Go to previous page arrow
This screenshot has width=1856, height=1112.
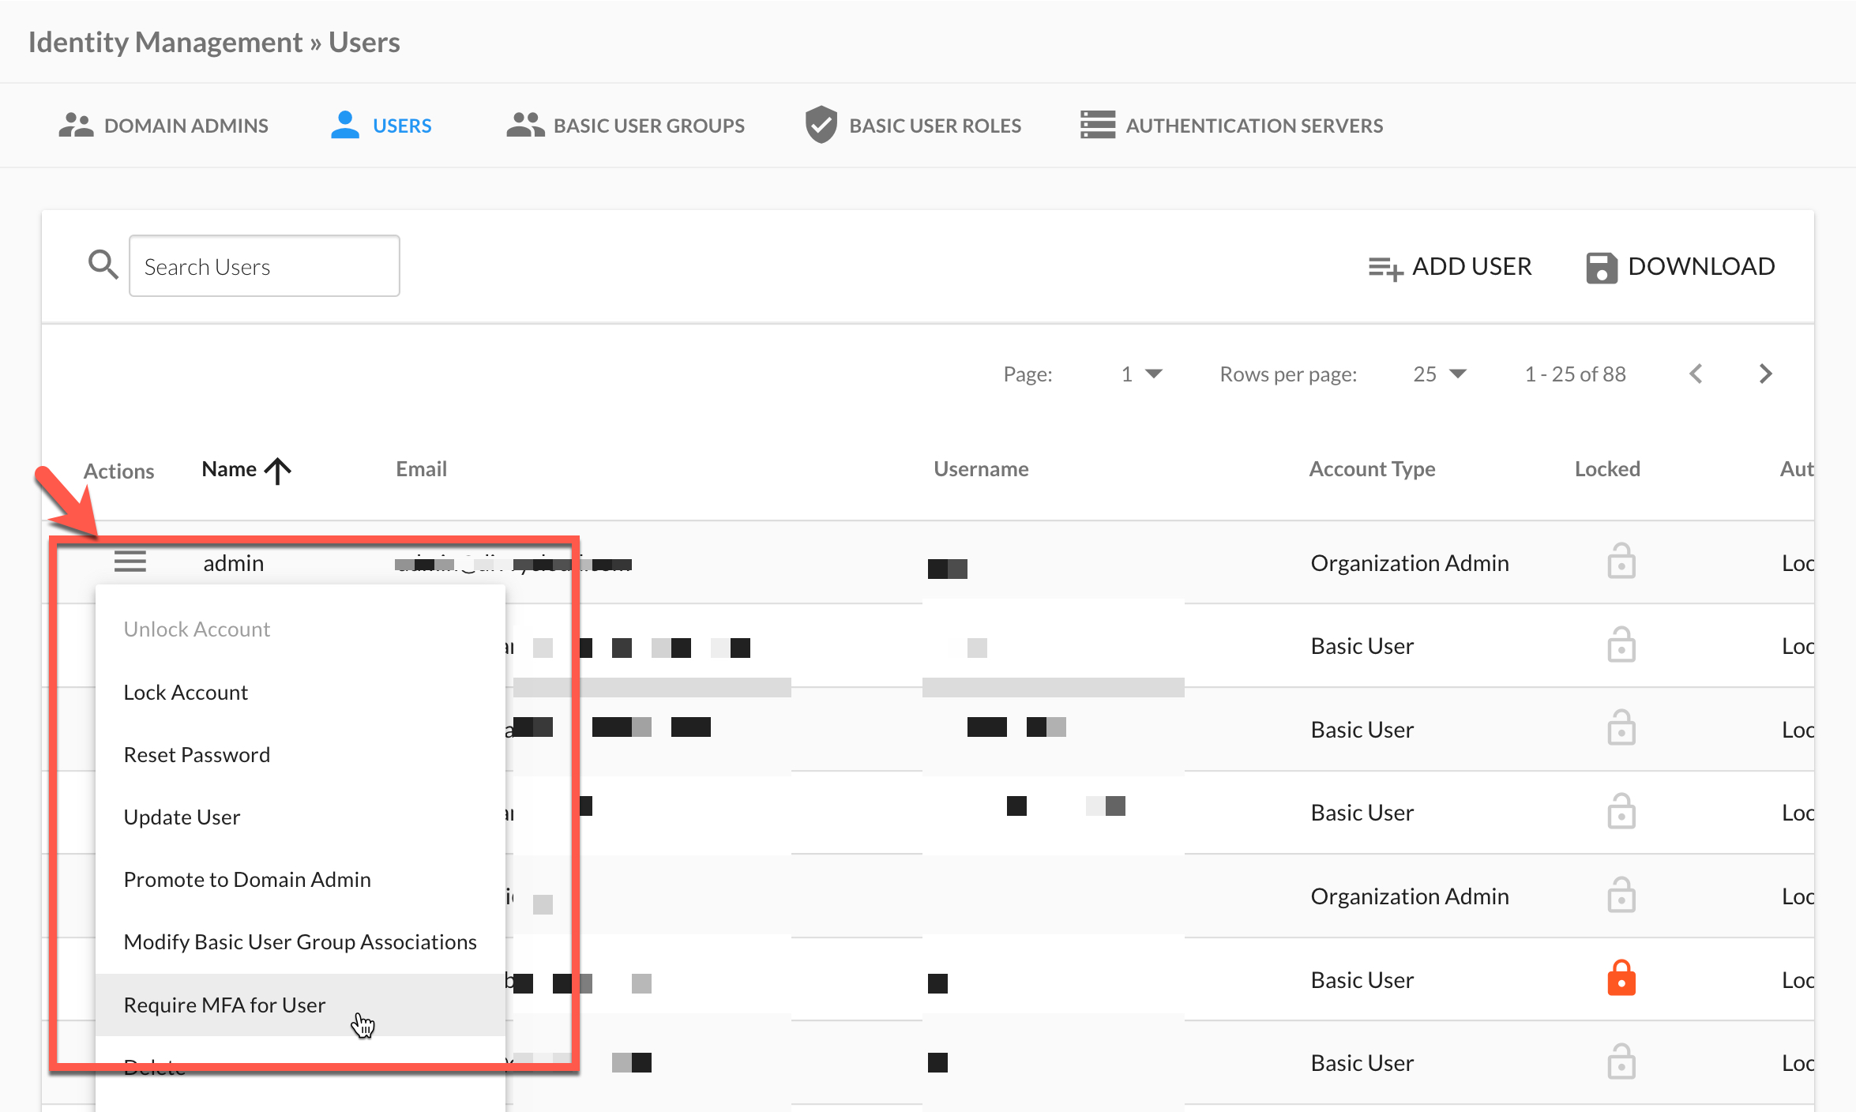[x=1696, y=374]
